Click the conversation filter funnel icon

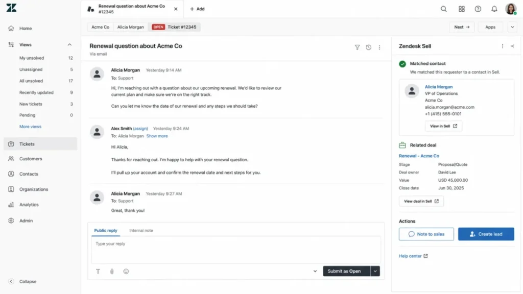(357, 47)
